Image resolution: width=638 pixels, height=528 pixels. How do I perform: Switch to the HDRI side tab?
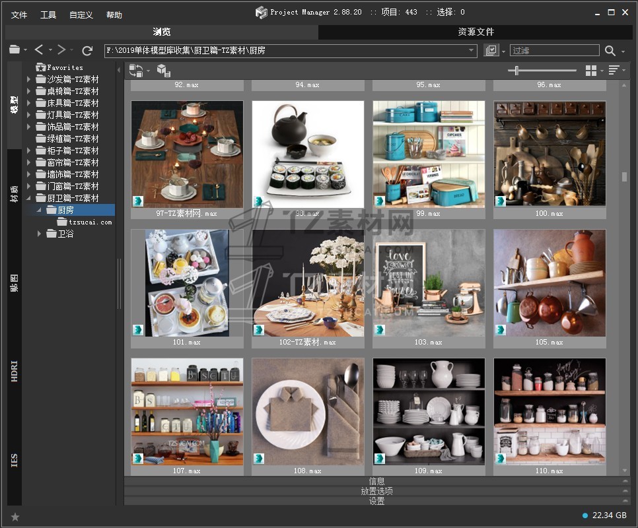(15, 372)
